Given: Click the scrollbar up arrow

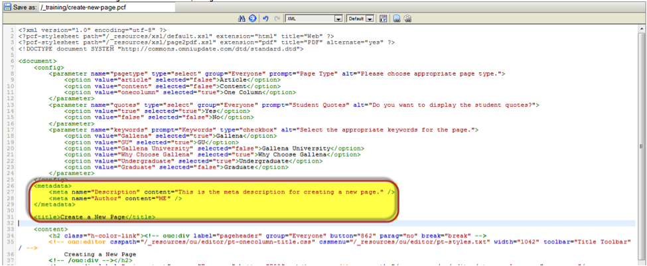Looking at the screenshot, I should (x=641, y=31).
